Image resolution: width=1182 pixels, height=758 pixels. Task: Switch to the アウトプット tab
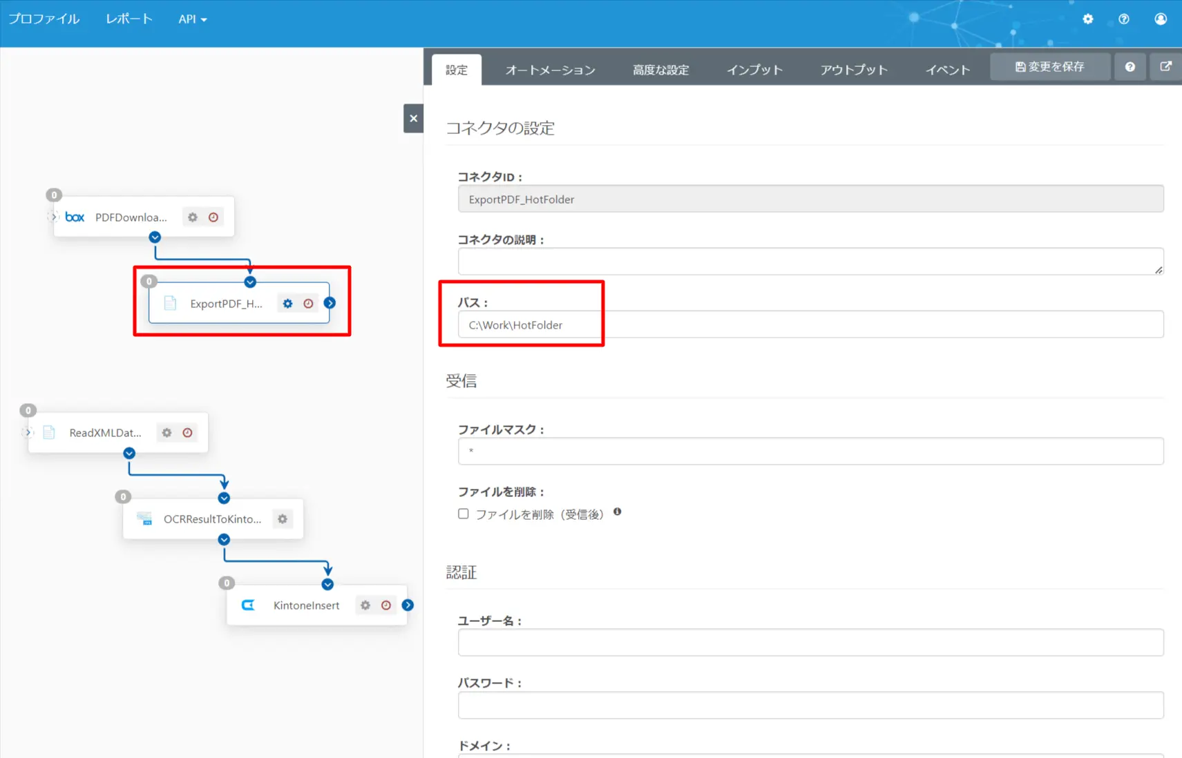854,70
